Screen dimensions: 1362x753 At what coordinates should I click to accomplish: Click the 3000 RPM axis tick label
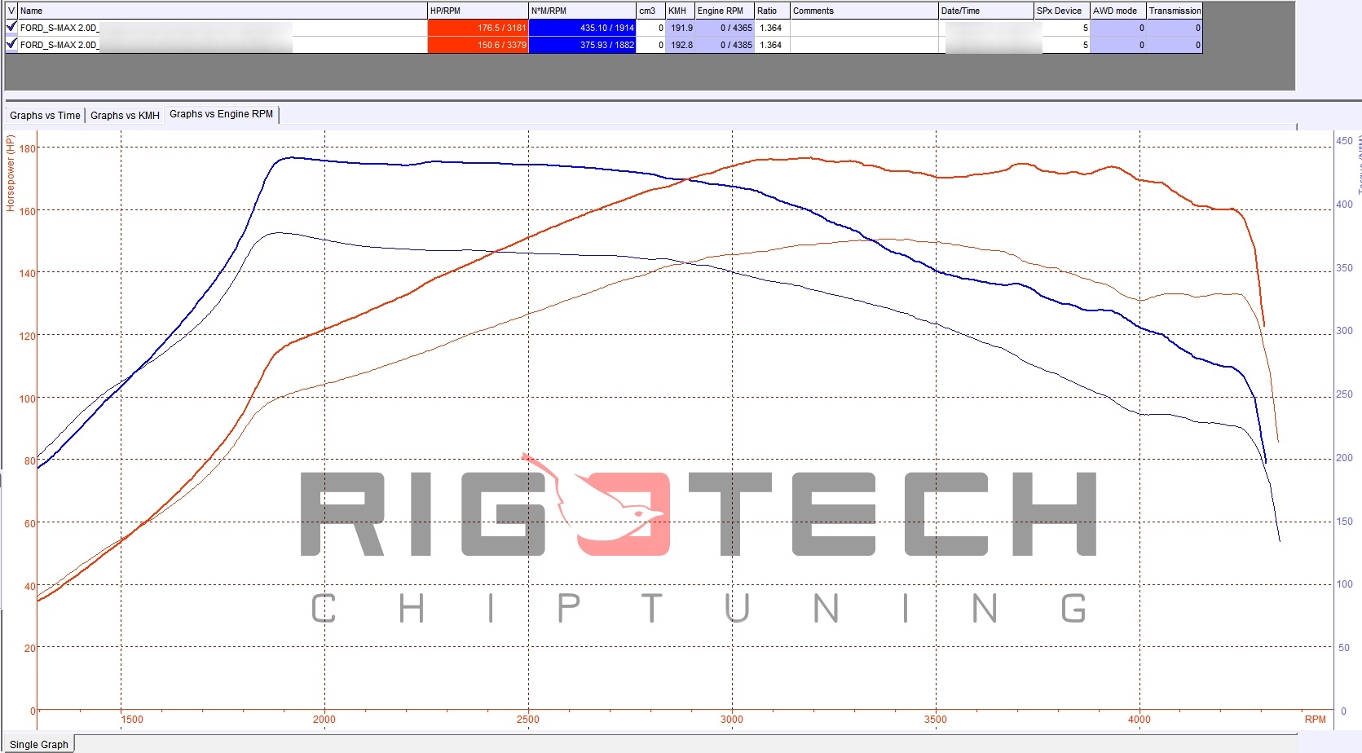tap(731, 719)
